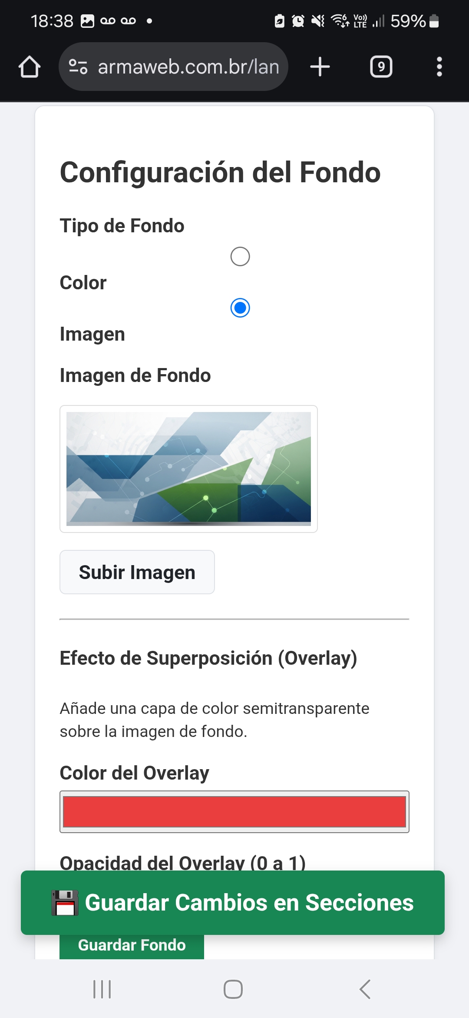Open Android recent apps button
Viewport: 469px width, 1018px height.
tap(102, 989)
